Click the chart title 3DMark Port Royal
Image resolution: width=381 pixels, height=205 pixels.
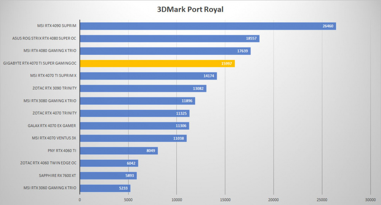coord(190,10)
